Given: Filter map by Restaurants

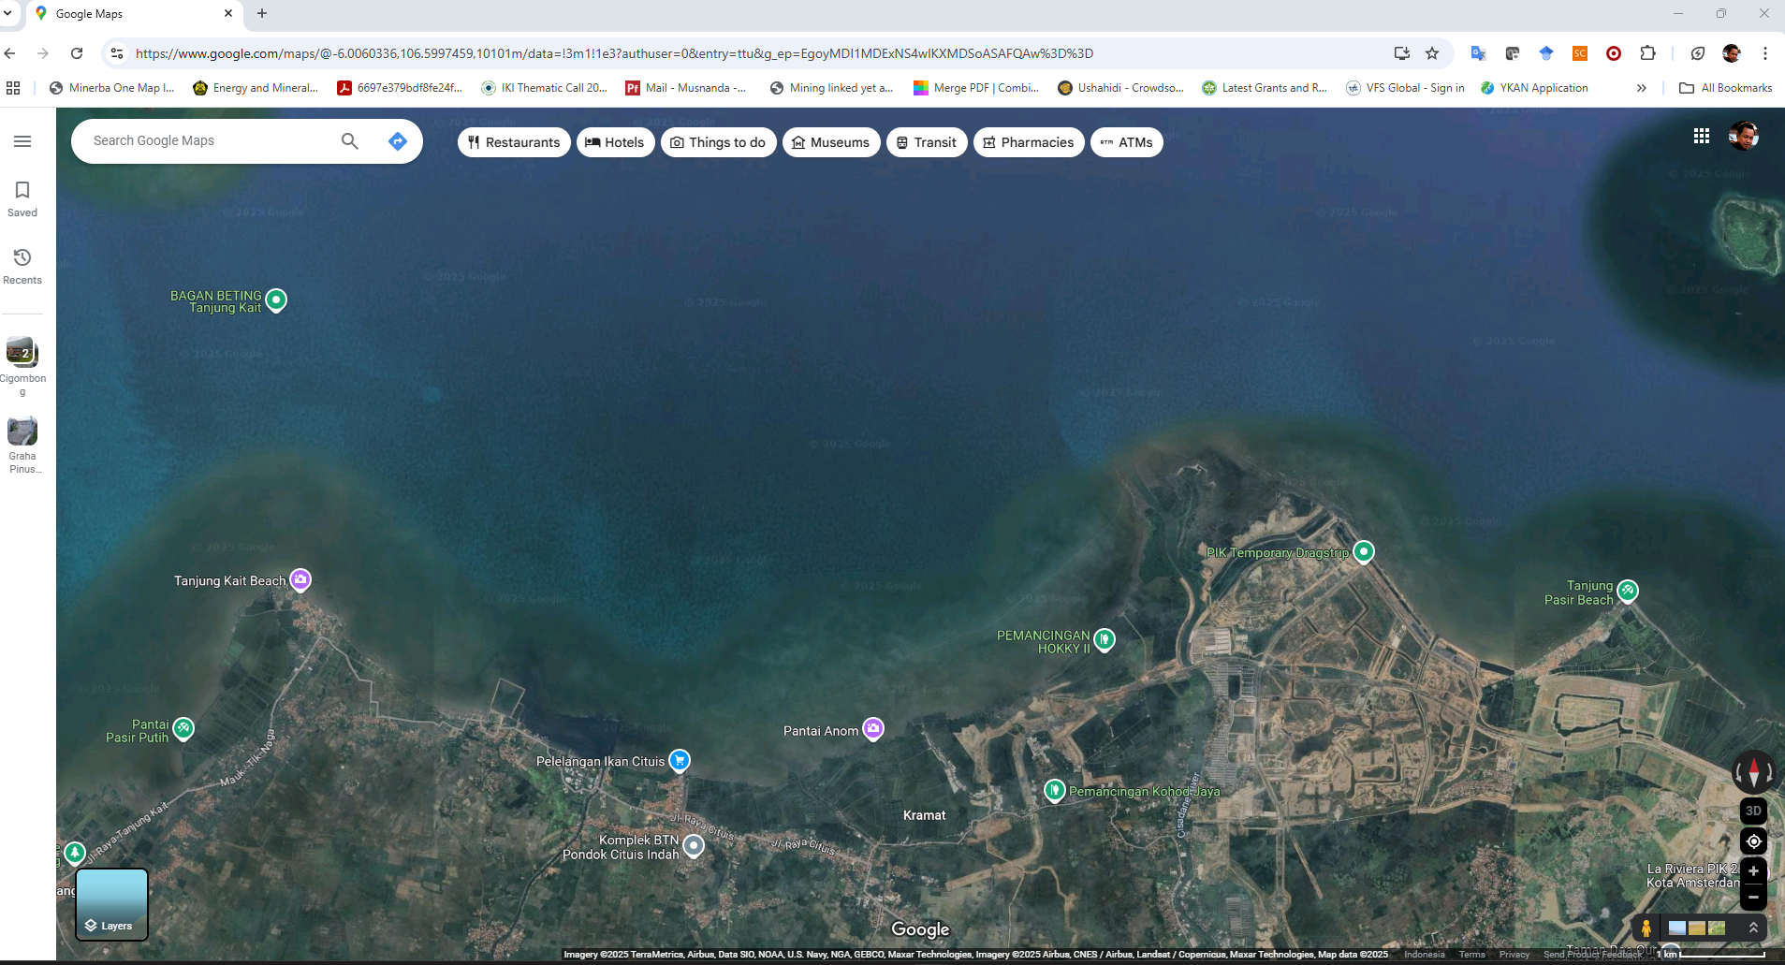Looking at the screenshot, I should tap(514, 142).
